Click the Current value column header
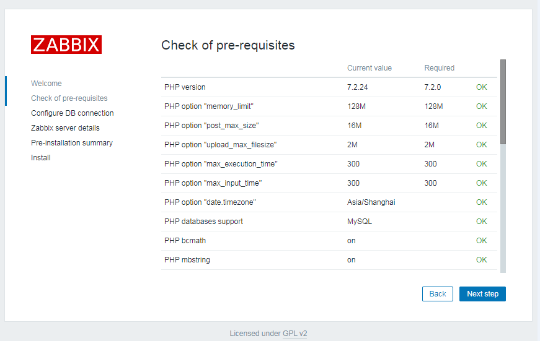Image resolution: width=540 pixels, height=341 pixels. click(x=369, y=68)
